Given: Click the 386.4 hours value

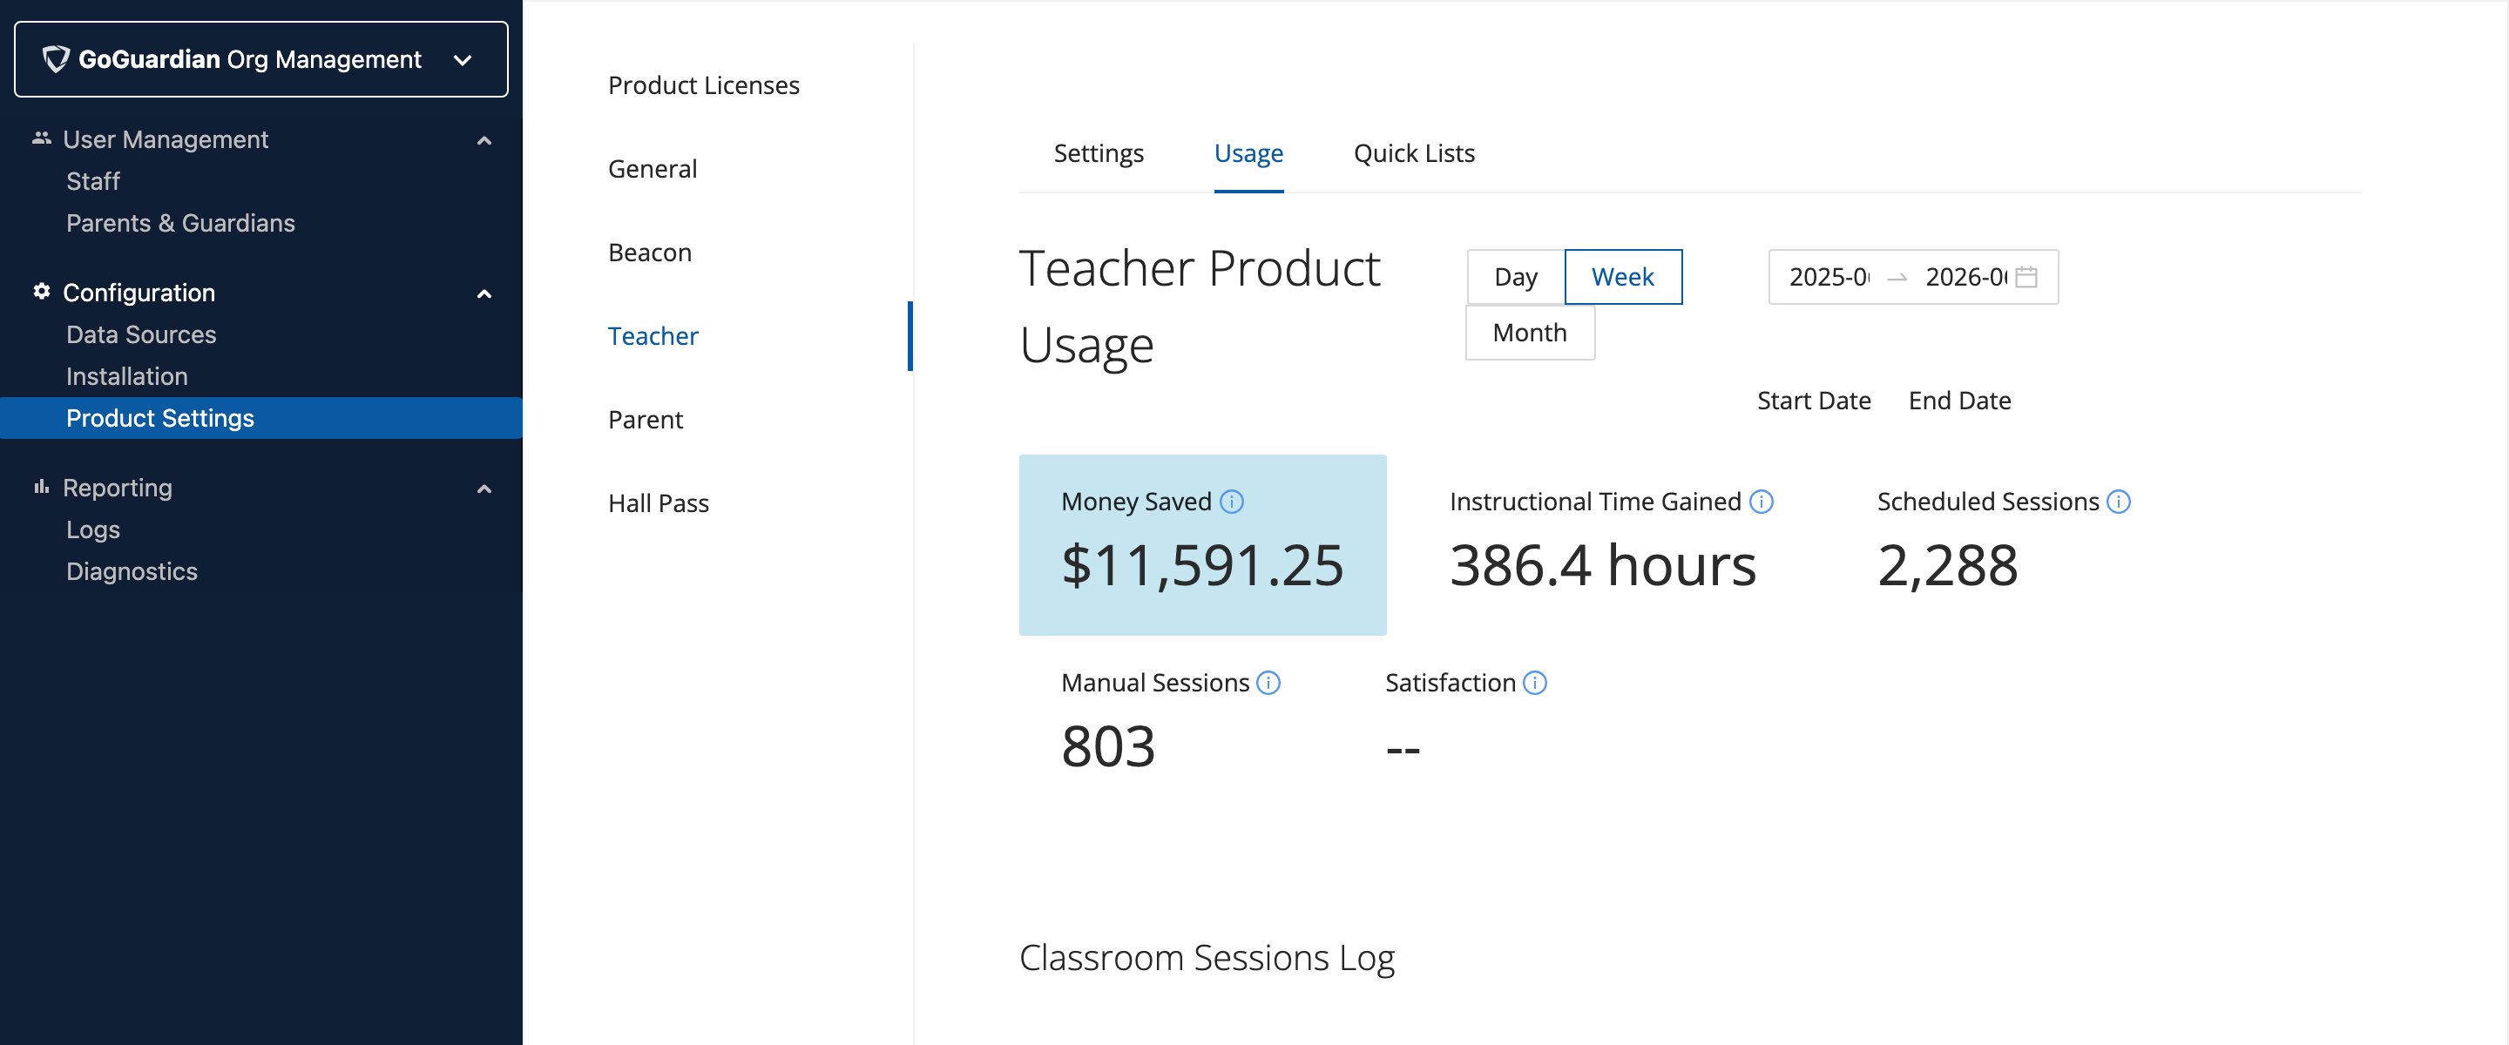Looking at the screenshot, I should (1603, 566).
